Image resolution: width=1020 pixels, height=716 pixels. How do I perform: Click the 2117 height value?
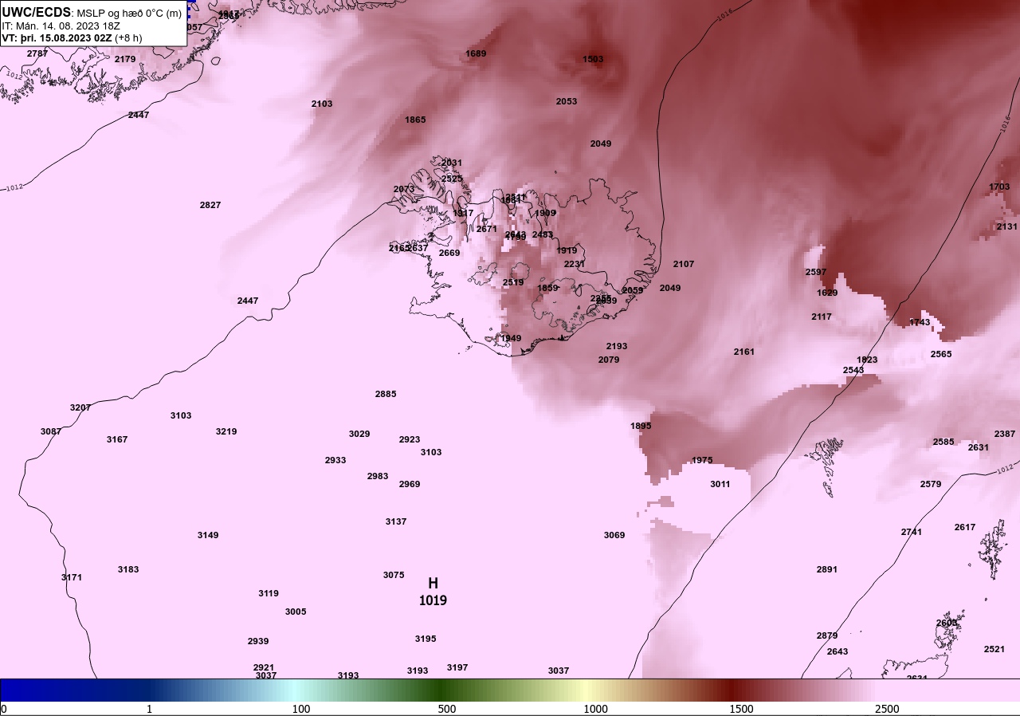(x=822, y=317)
